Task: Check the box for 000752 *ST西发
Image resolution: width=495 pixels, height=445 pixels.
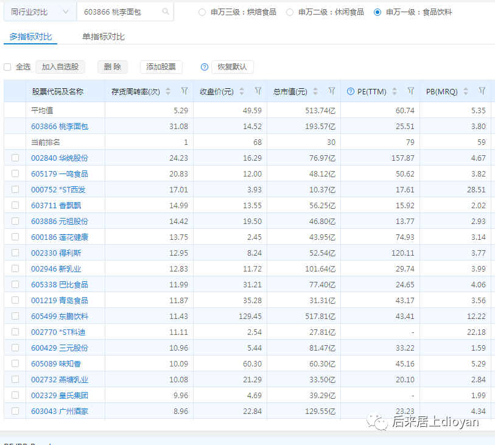Action: pos(15,189)
